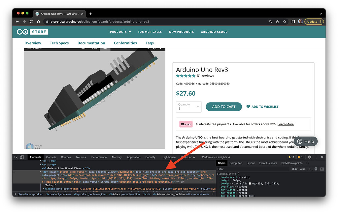
Task: Switch to the Console tab
Action: pyautogui.click(x=51, y=157)
